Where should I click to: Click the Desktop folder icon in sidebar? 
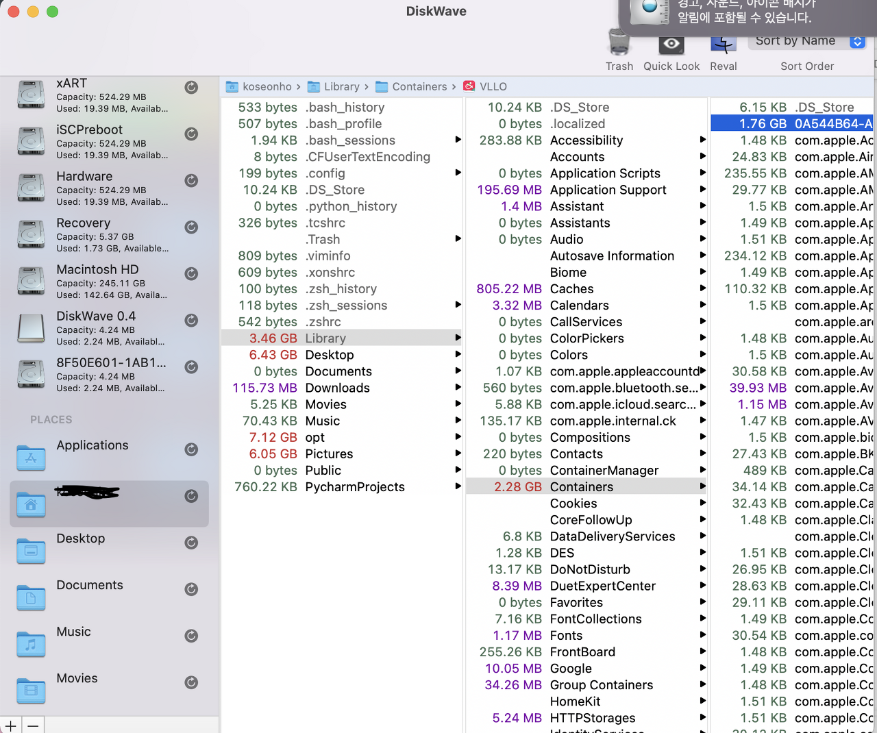[x=31, y=551]
